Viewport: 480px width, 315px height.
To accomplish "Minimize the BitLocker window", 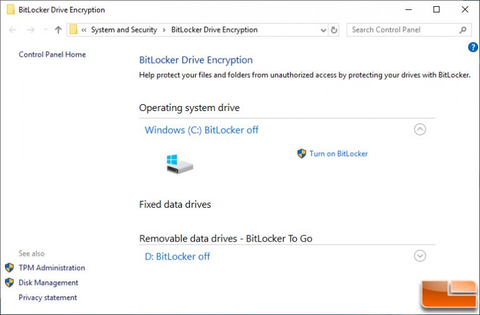I will pos(408,9).
